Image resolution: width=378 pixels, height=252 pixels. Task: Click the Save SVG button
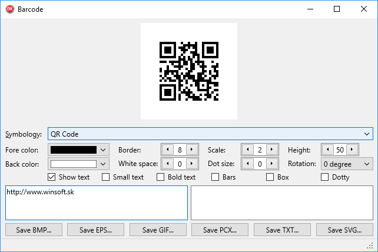pos(344,230)
